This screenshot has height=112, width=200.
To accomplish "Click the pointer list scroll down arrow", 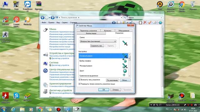I will [129, 76].
